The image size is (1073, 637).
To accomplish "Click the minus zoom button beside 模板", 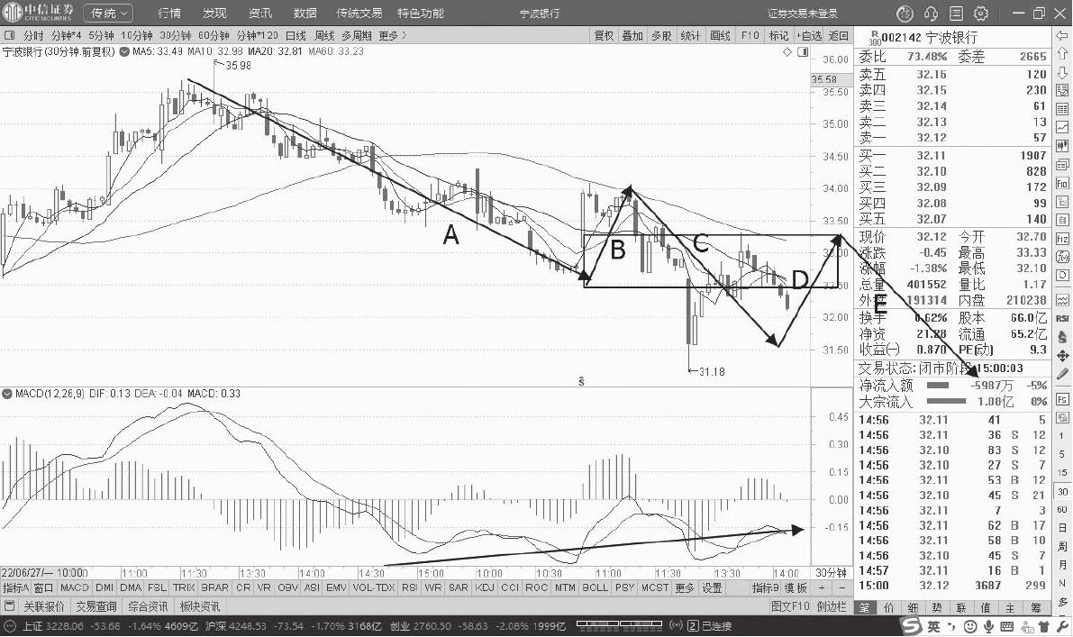I will (x=841, y=587).
